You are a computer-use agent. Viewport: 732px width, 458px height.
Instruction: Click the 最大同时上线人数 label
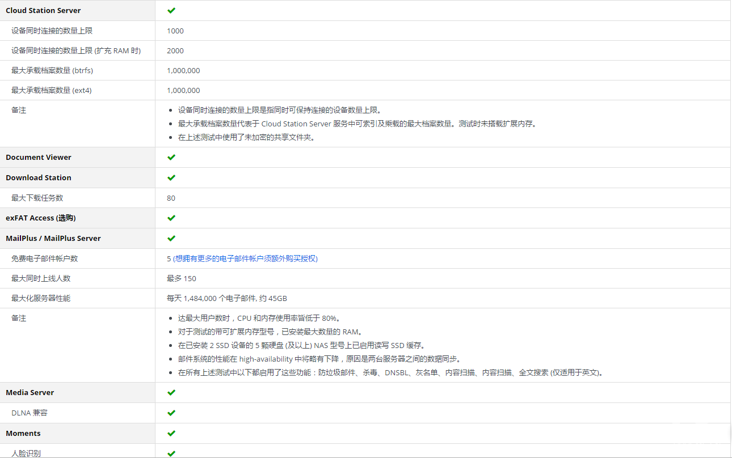(41, 278)
